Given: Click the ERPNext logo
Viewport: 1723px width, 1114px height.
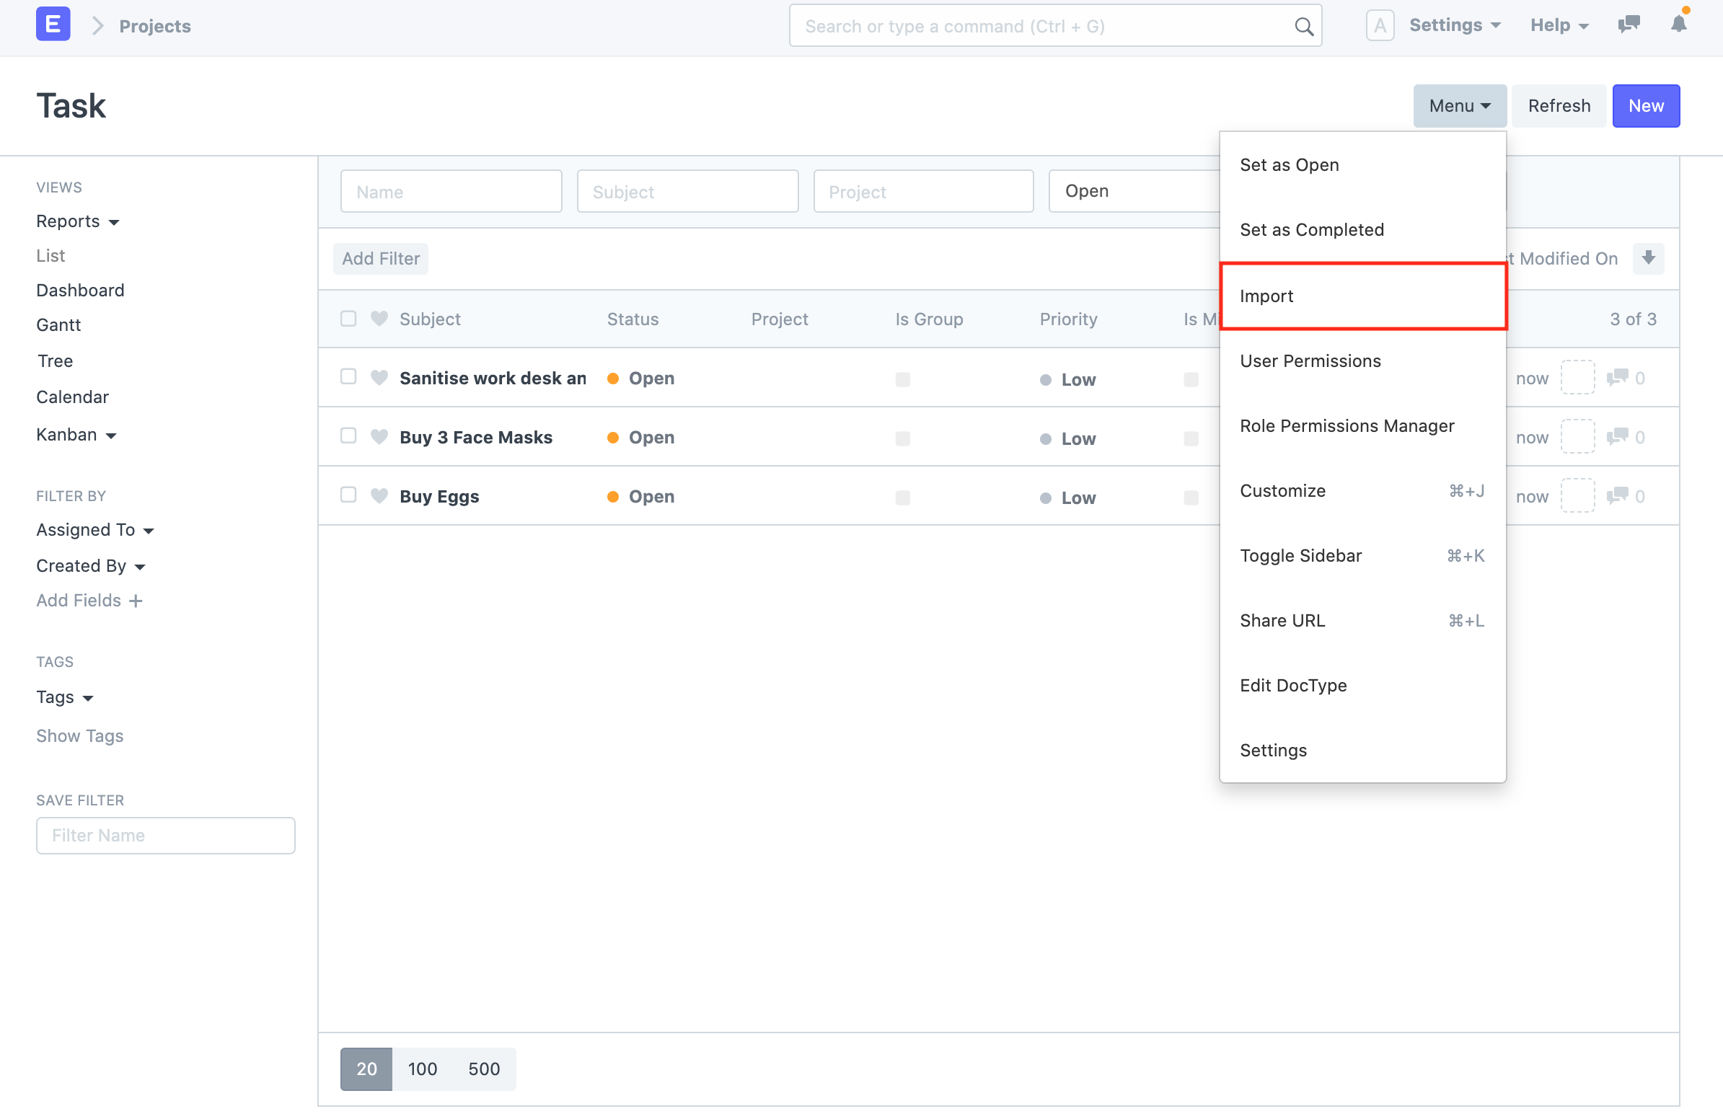Looking at the screenshot, I should point(52,23).
